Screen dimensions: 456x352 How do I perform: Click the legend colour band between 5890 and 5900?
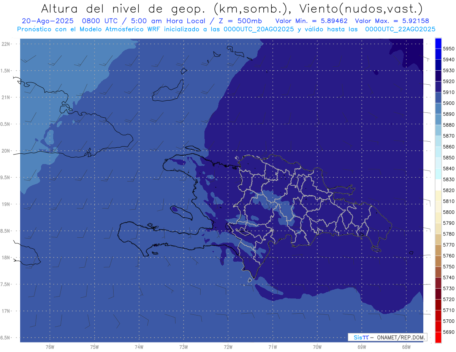pos(438,109)
